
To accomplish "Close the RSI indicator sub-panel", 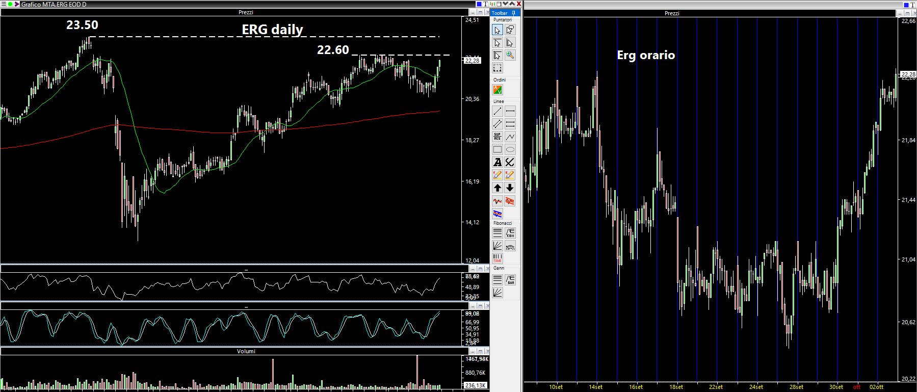I will click(x=487, y=269).
